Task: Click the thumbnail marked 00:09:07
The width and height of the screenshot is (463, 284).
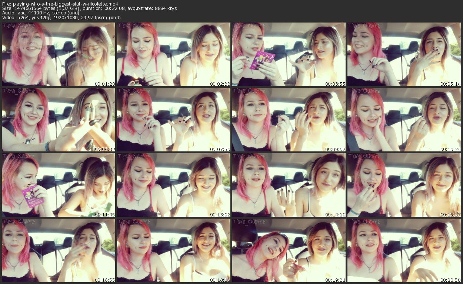Action: [x=289, y=120]
